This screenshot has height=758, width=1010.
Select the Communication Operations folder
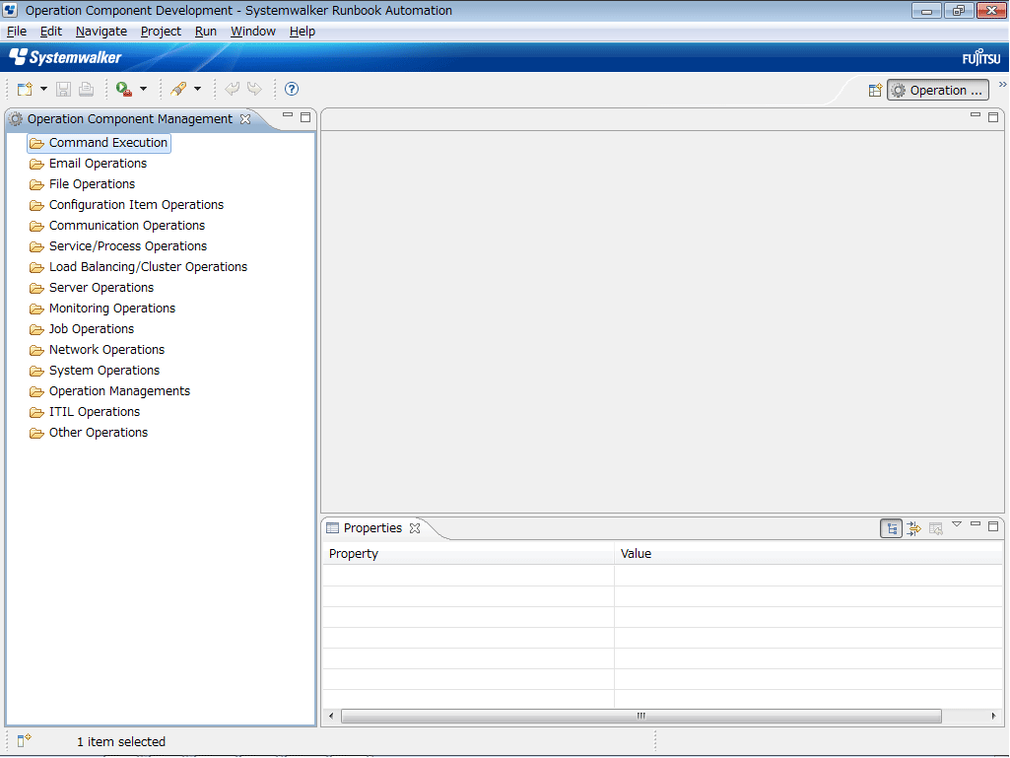(x=117, y=226)
